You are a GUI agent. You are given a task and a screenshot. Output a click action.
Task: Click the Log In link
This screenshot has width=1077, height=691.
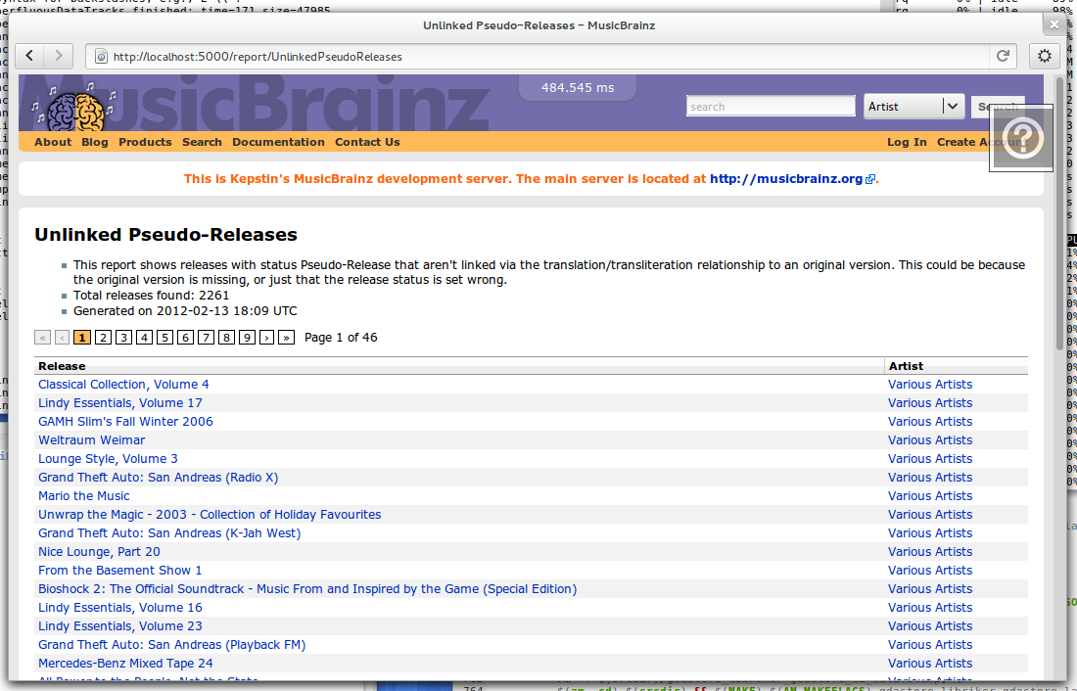click(907, 142)
